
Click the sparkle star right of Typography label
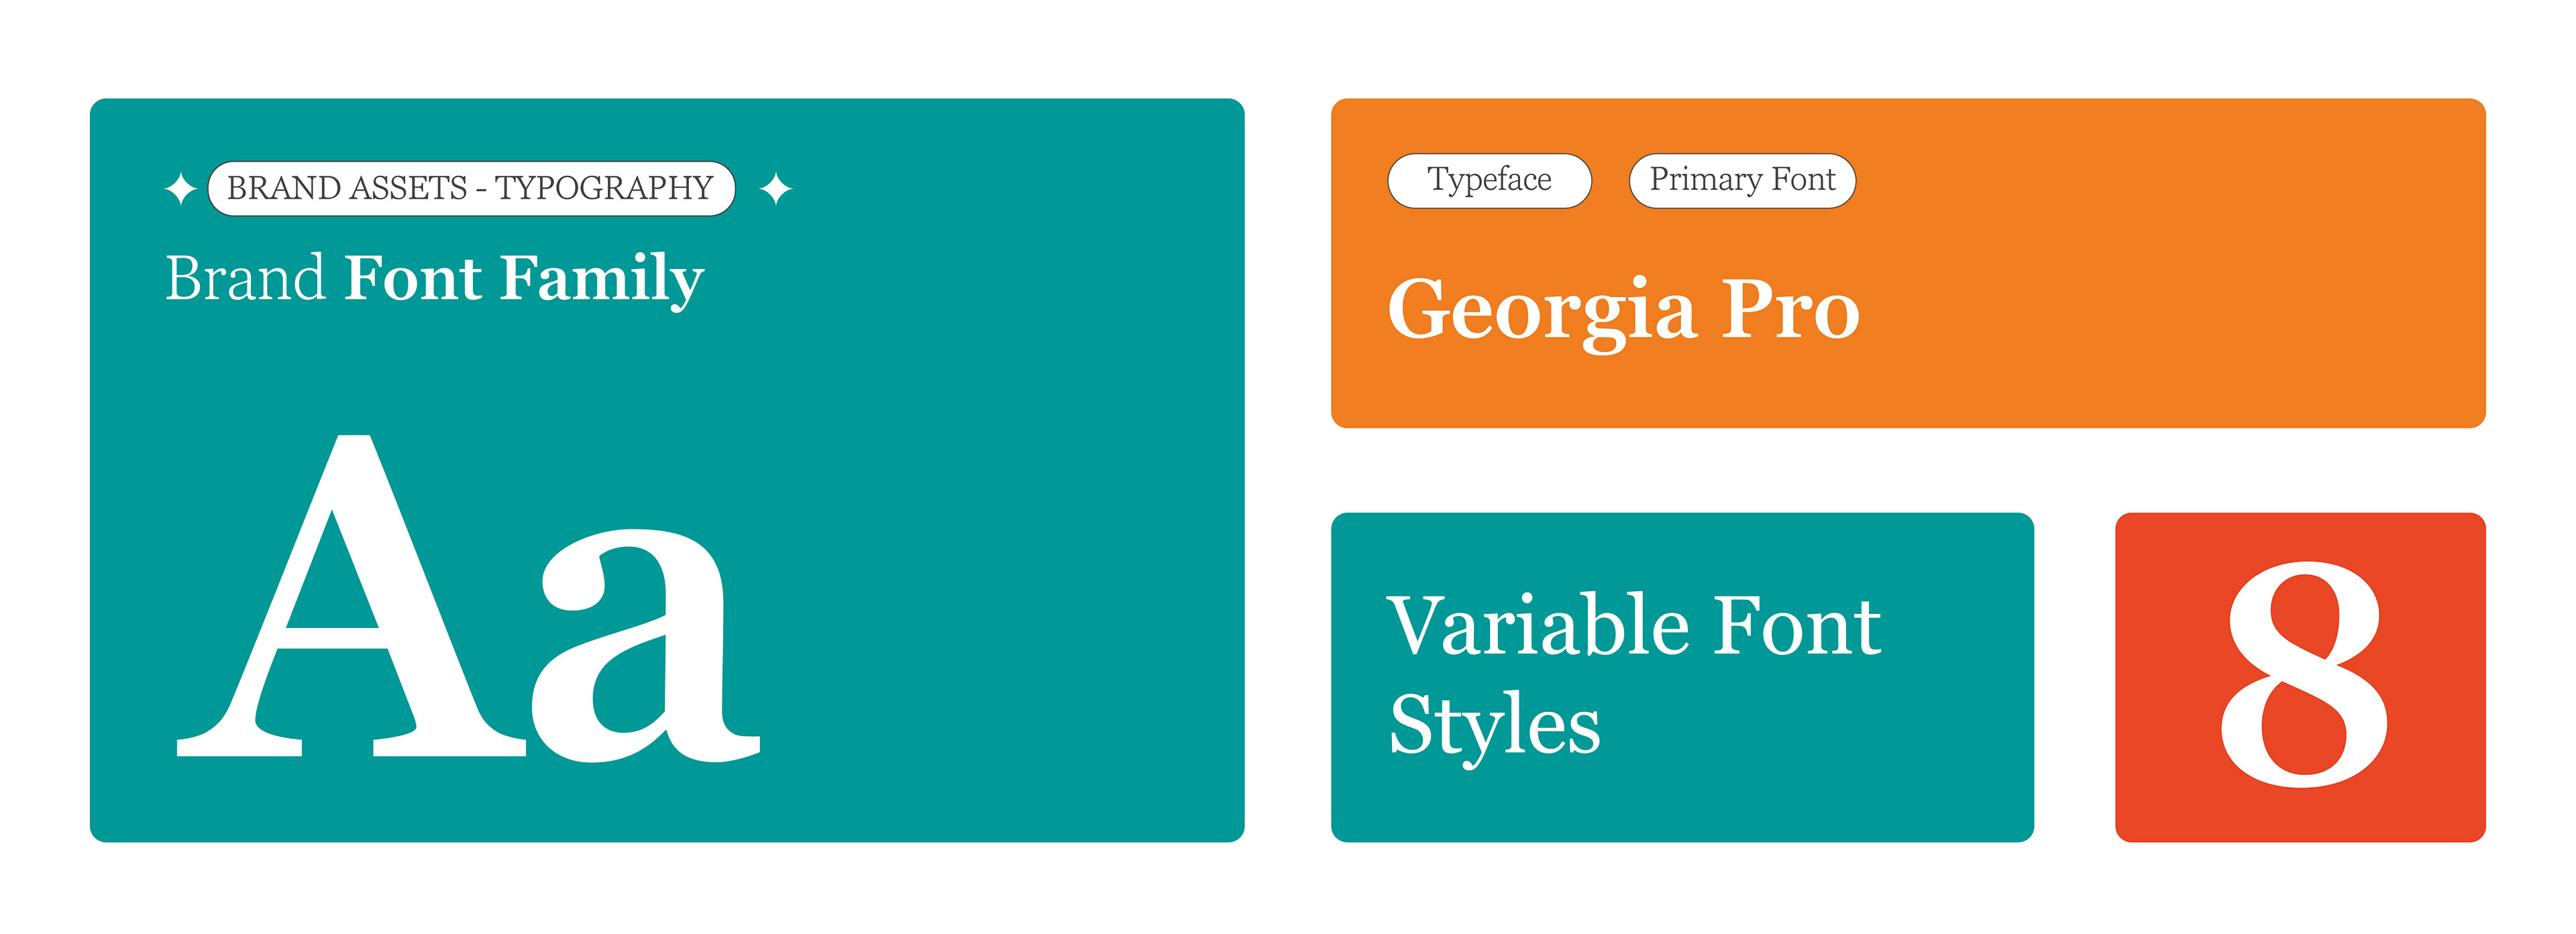click(x=775, y=188)
